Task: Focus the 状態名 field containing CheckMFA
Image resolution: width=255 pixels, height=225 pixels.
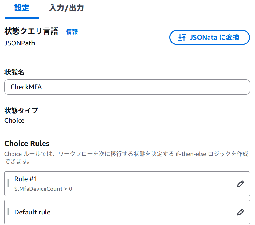Action: pyautogui.click(x=127, y=87)
